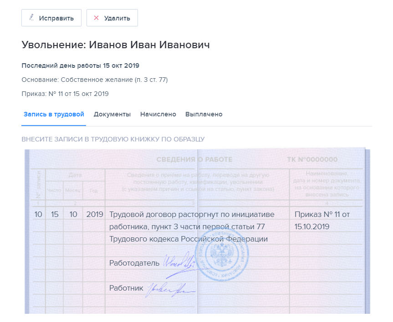Click the year 2019 cell in workbook
393x322 pixels.
[x=94, y=214]
